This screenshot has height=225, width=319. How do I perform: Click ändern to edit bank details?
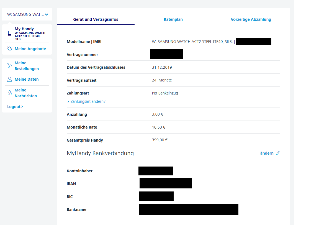267,153
